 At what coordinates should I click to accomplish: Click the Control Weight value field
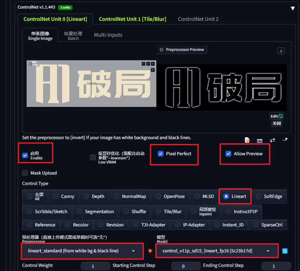coord(95,266)
